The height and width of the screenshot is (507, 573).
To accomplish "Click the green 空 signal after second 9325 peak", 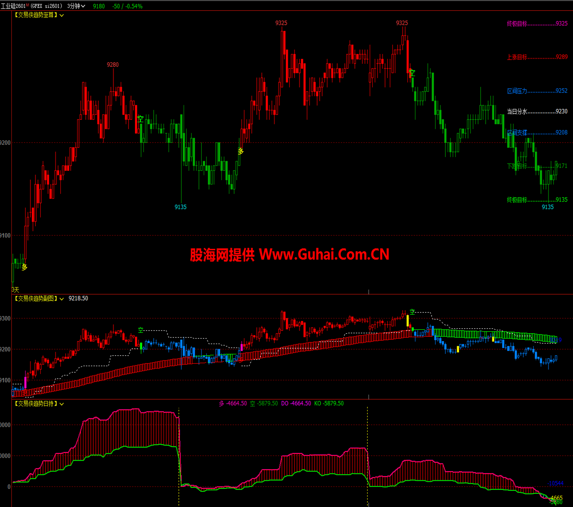I will [x=412, y=72].
